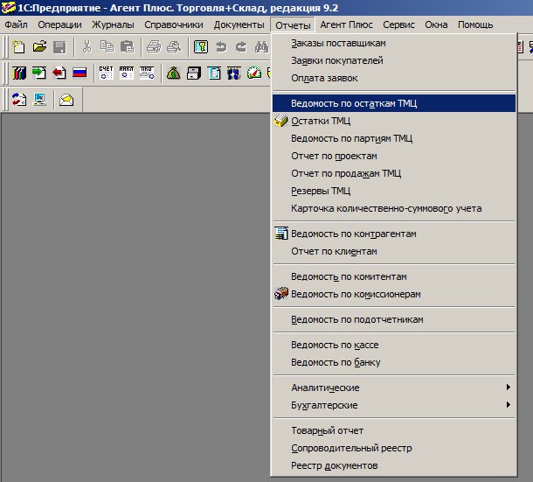Viewport: 533px width, 482px height.
Task: Expand the Бухгалтерские submenu
Action: [x=394, y=405]
